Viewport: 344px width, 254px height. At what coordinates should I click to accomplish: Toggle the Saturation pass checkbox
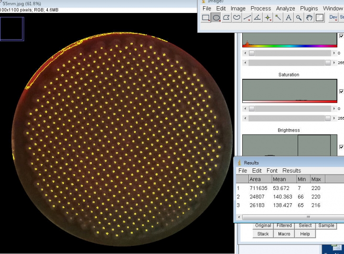(x=341, y=91)
